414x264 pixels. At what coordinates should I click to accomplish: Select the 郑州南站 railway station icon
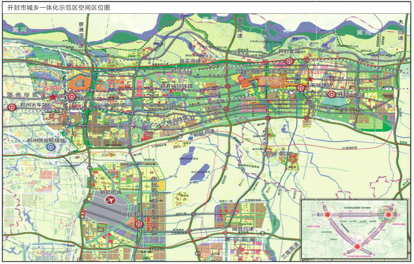[x=139, y=224]
